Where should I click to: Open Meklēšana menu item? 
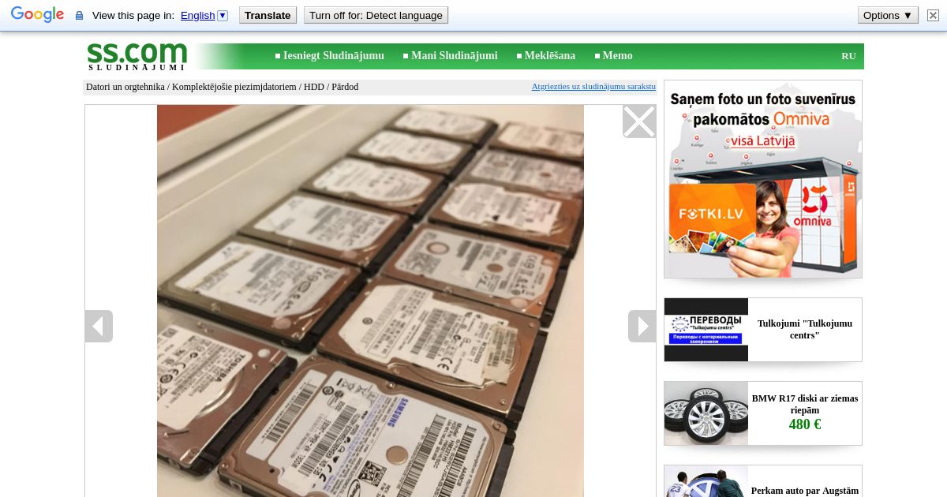pyautogui.click(x=550, y=56)
